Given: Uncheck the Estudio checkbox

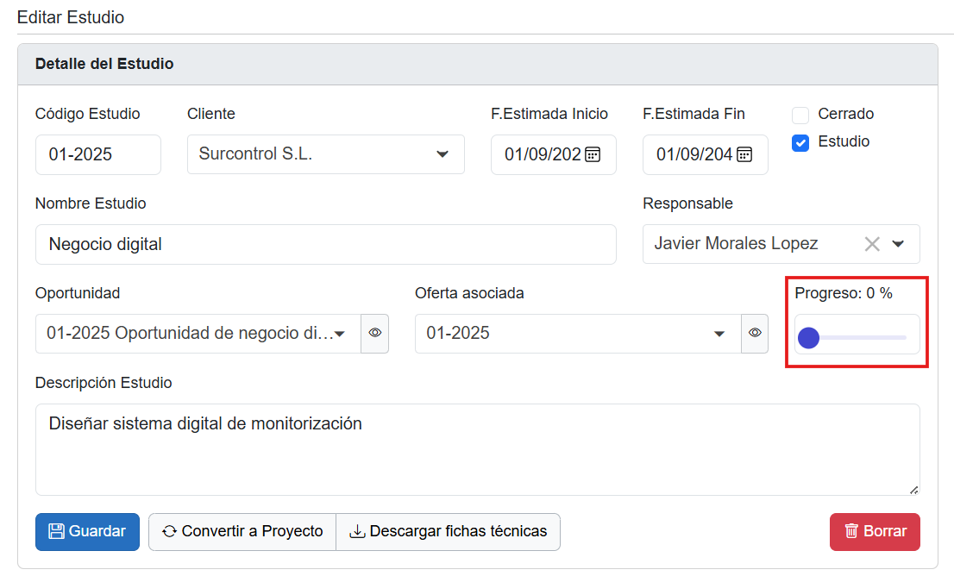Looking at the screenshot, I should click(x=800, y=143).
